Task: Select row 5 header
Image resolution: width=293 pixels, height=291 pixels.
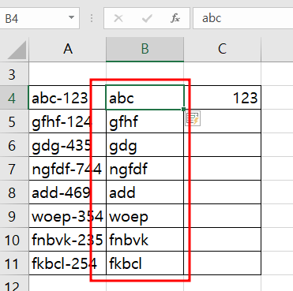Action: 14,121
